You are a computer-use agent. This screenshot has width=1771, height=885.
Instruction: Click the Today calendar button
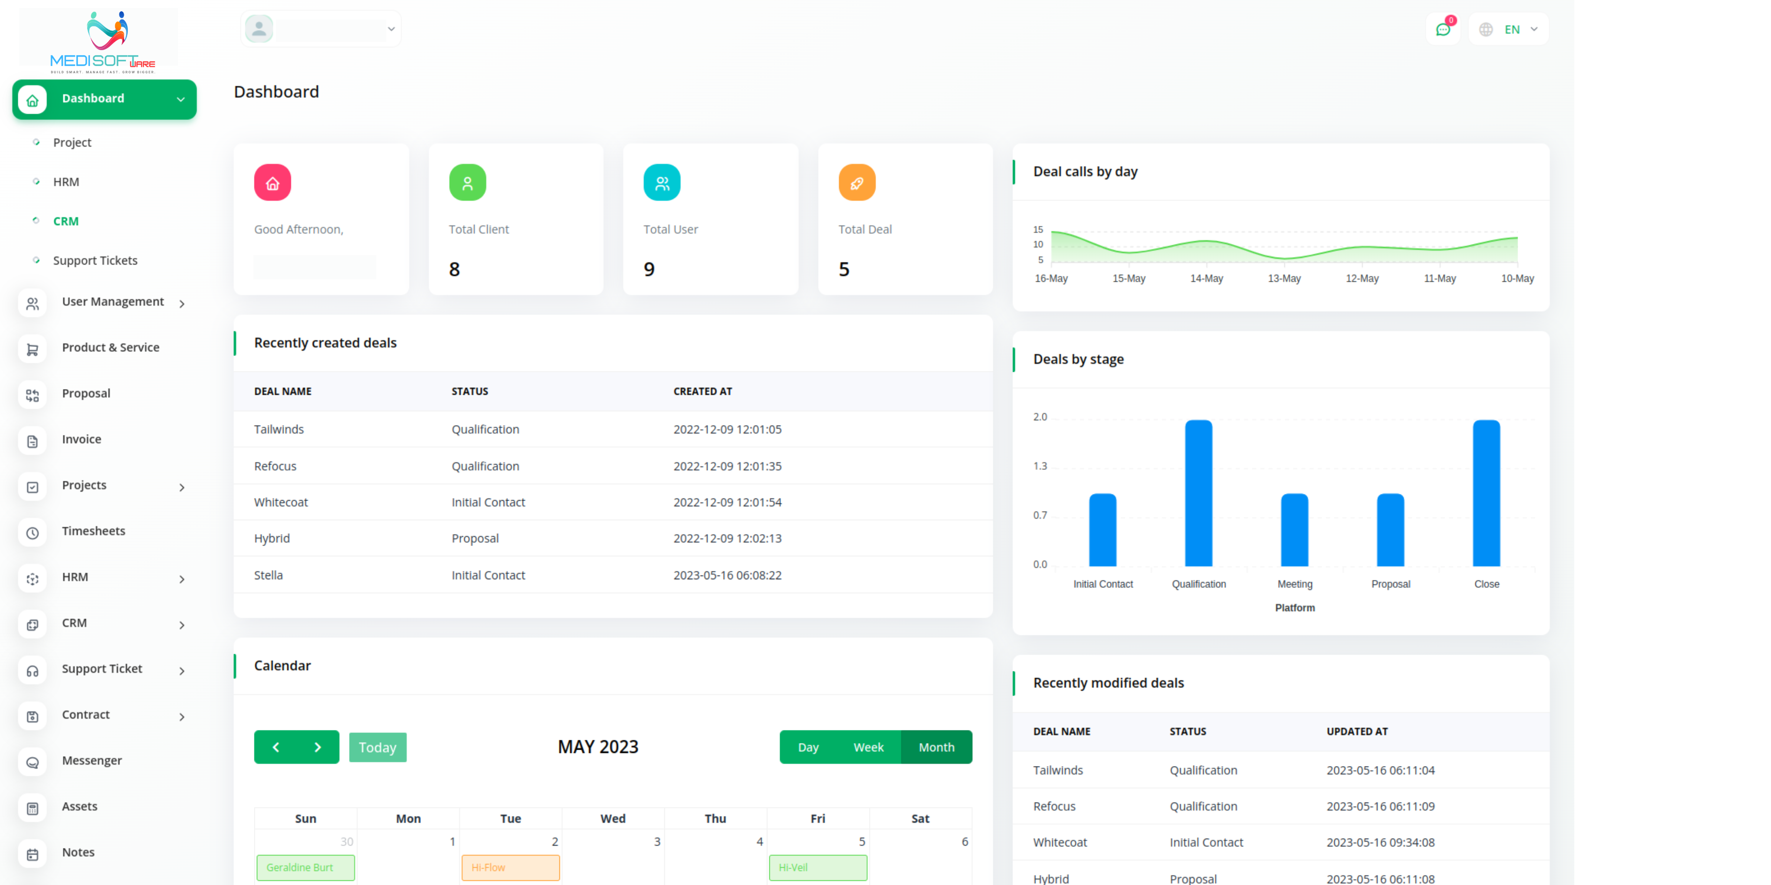[378, 747]
